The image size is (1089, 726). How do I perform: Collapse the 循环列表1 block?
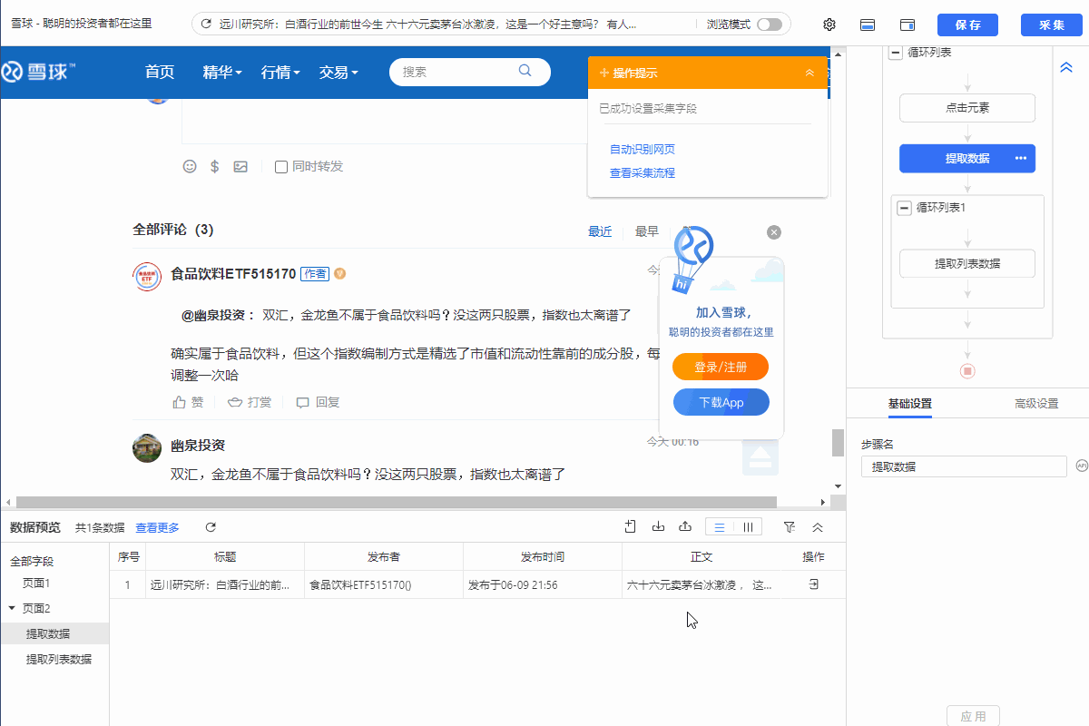point(904,208)
